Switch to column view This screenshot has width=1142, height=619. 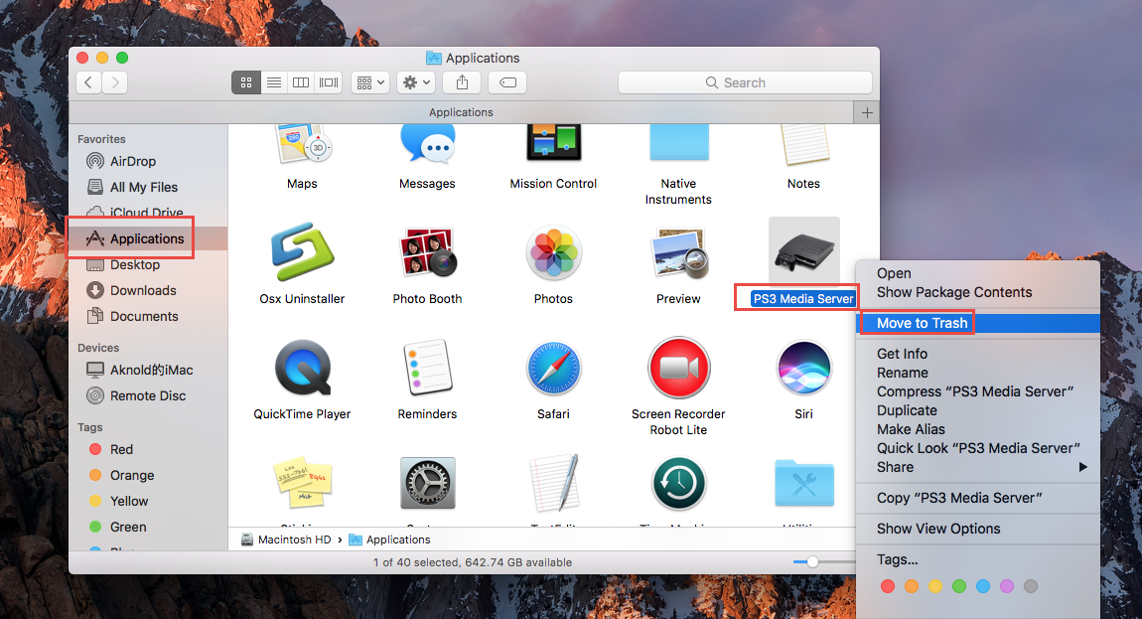coord(300,82)
